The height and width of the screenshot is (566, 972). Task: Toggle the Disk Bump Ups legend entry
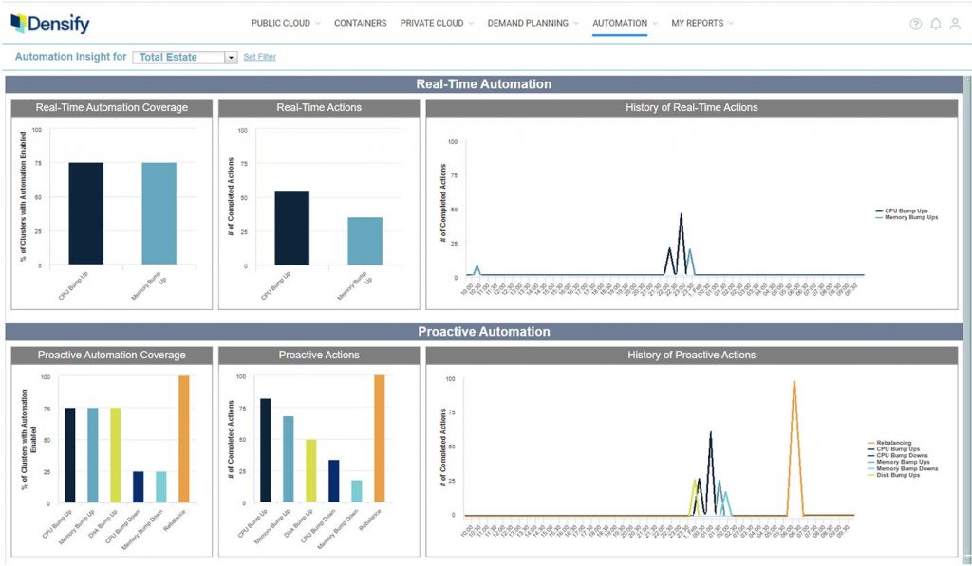[x=898, y=475]
